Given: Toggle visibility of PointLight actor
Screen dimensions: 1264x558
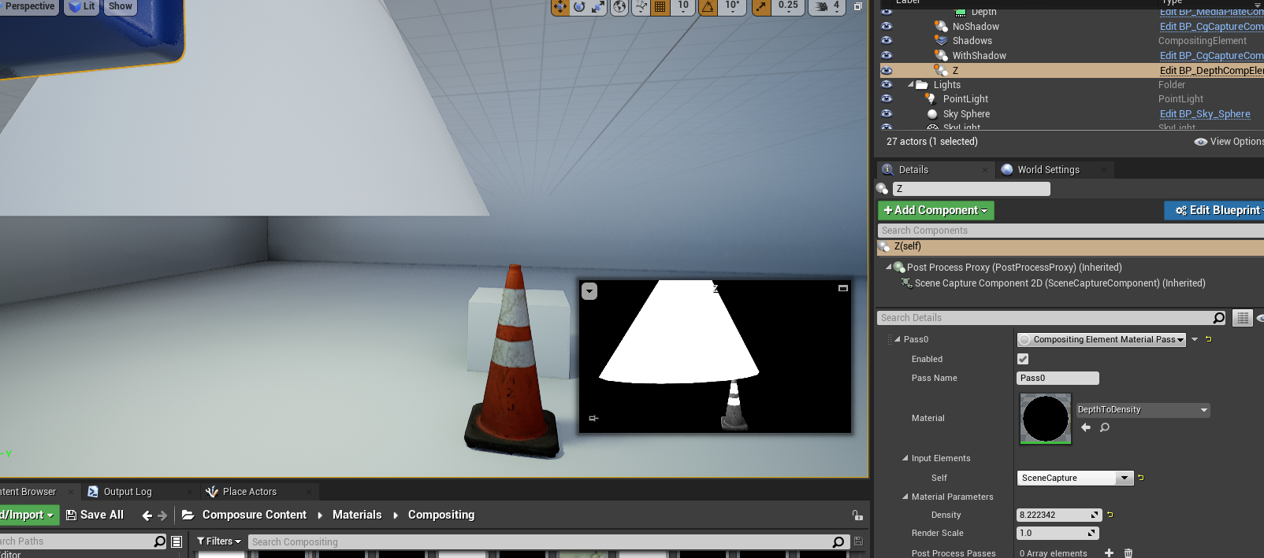Looking at the screenshot, I should click(x=887, y=98).
